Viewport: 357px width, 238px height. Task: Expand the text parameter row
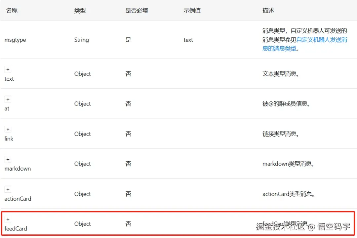coord(8,69)
